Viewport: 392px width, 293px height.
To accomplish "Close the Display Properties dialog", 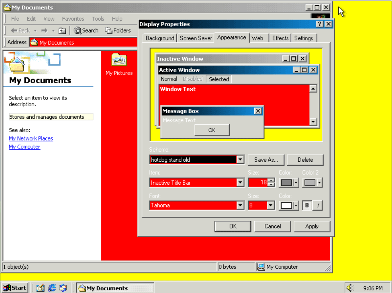I will (328, 24).
